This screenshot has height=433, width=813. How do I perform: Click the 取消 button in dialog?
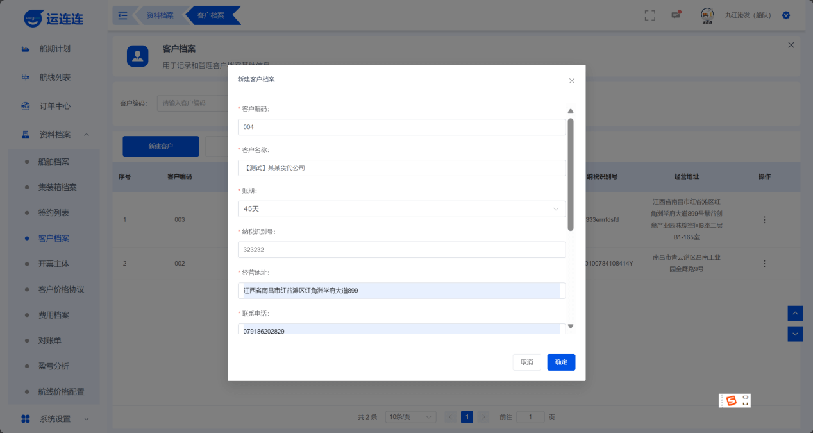[527, 362]
